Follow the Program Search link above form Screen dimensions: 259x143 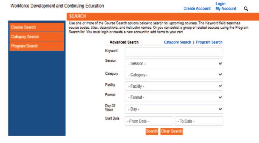coord(209,42)
